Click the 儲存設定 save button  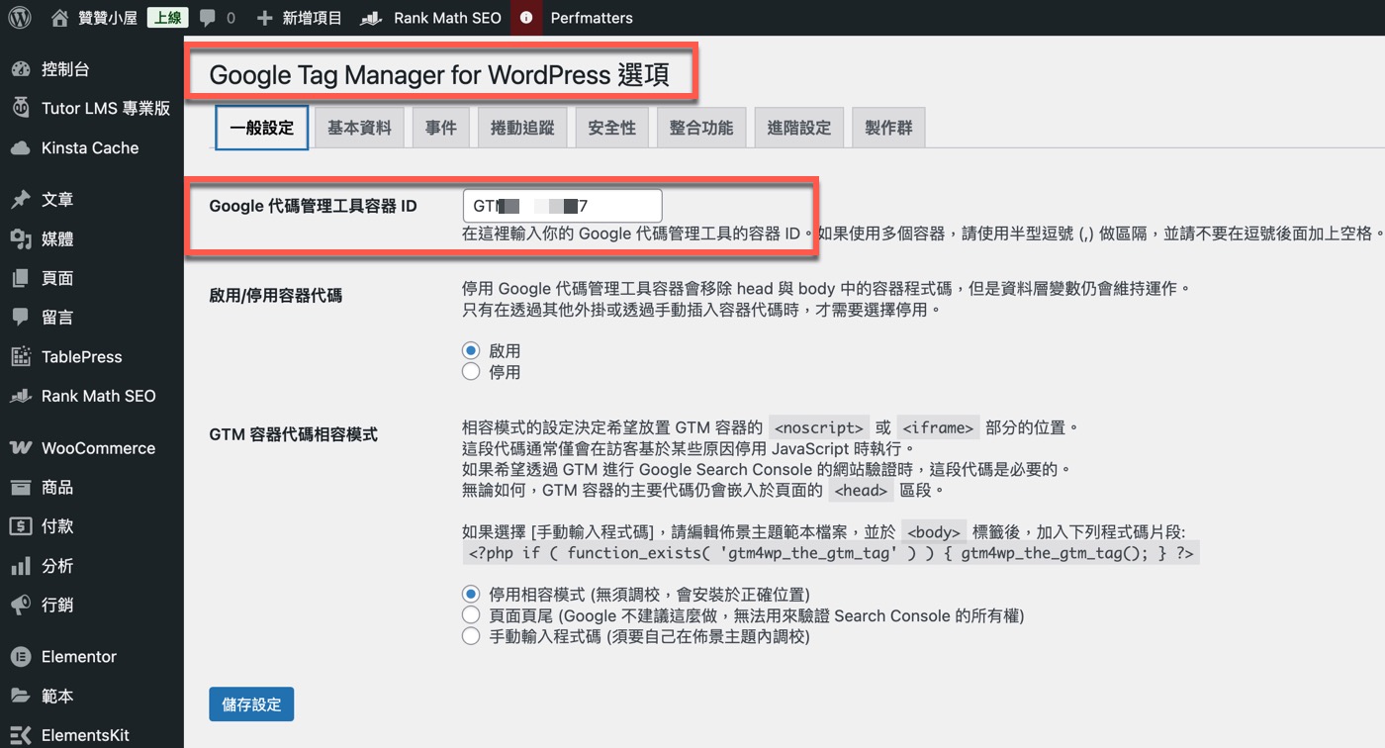point(251,704)
